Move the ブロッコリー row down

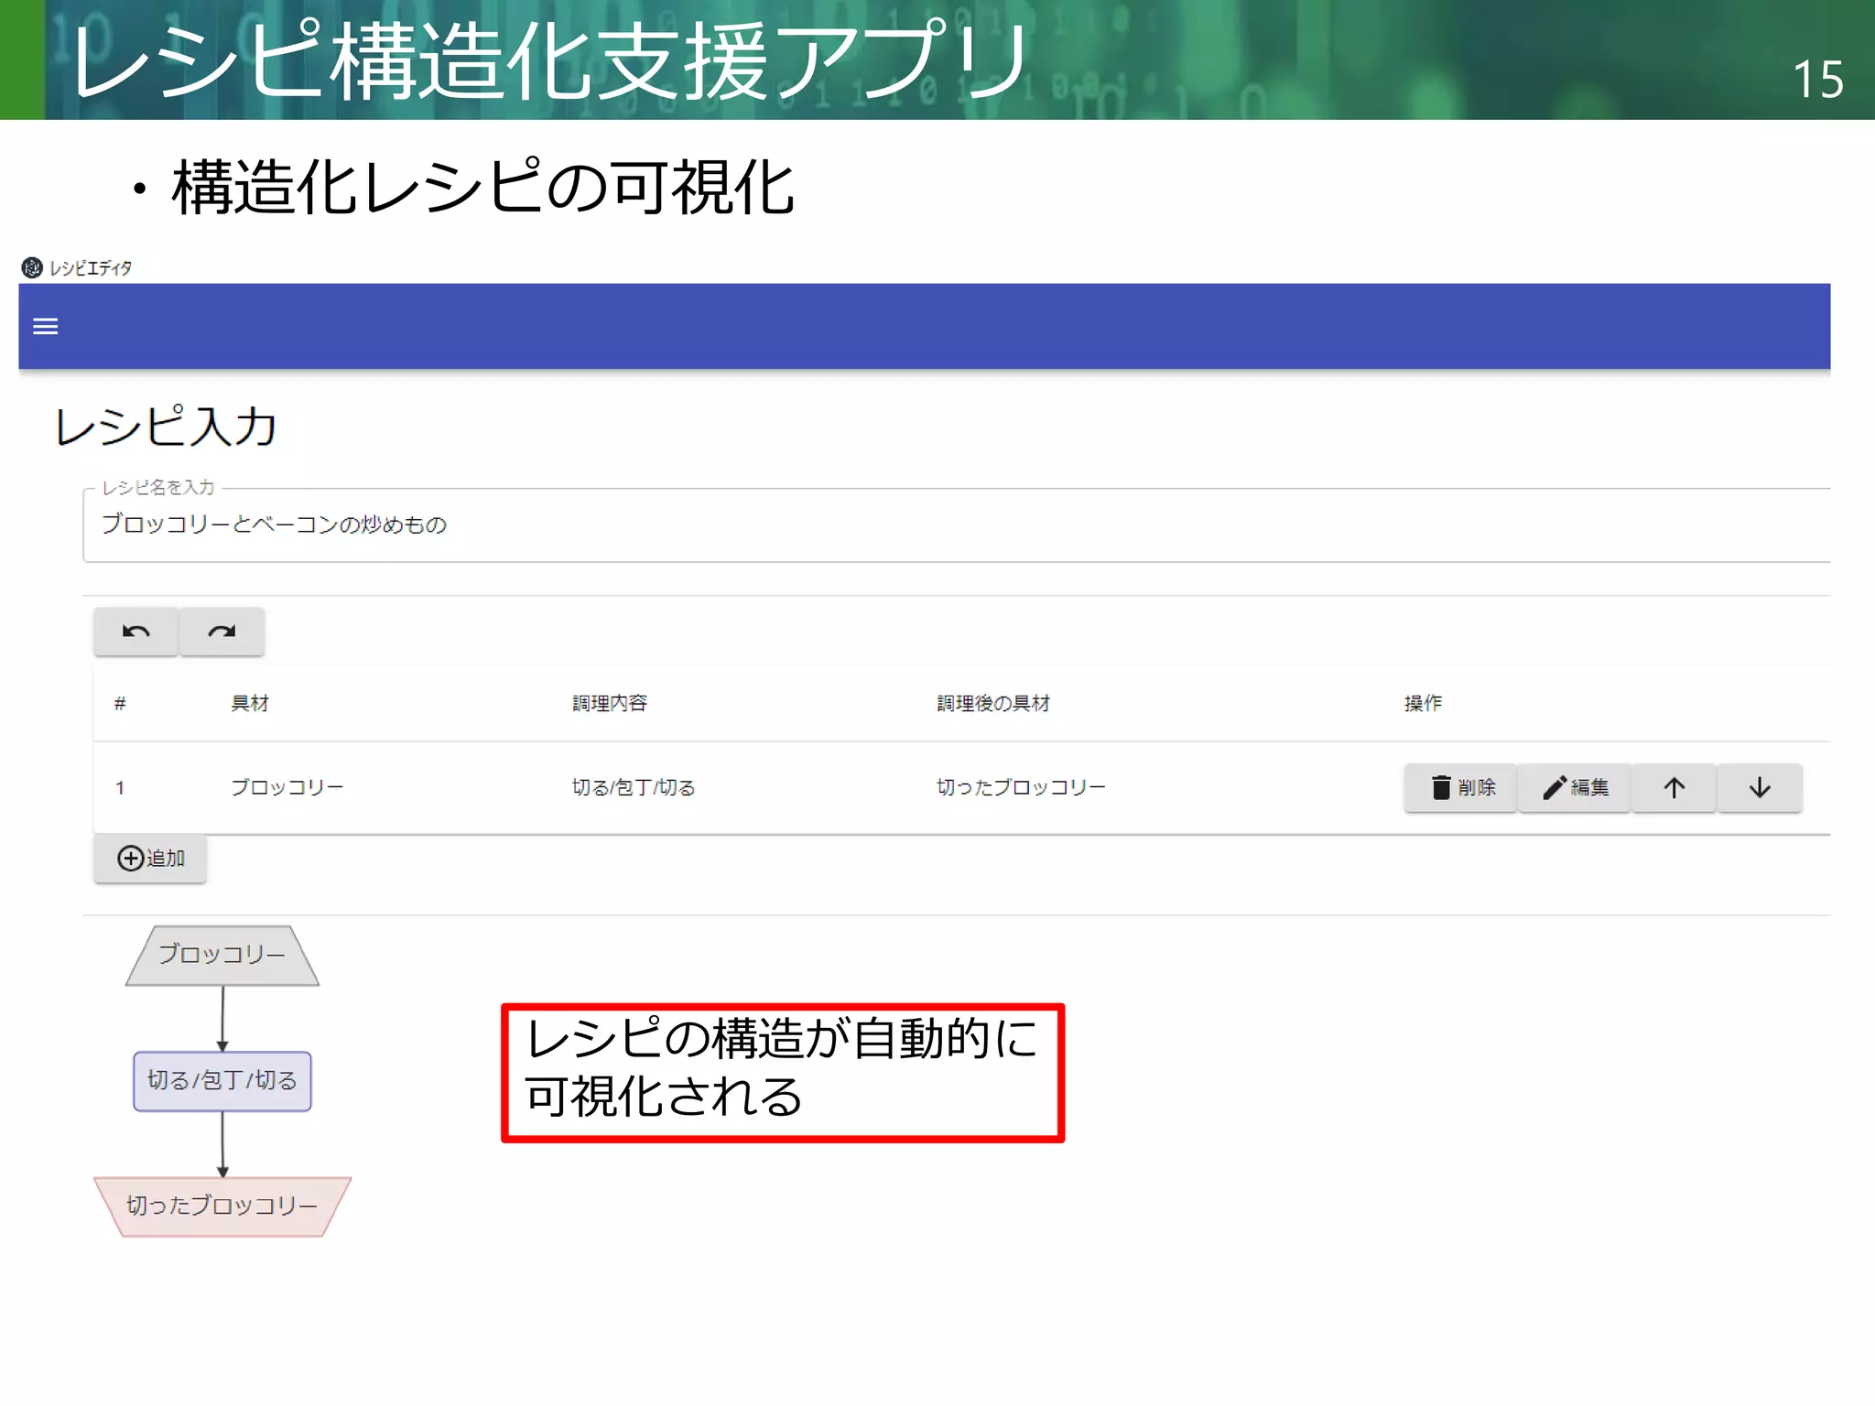click(x=1760, y=788)
